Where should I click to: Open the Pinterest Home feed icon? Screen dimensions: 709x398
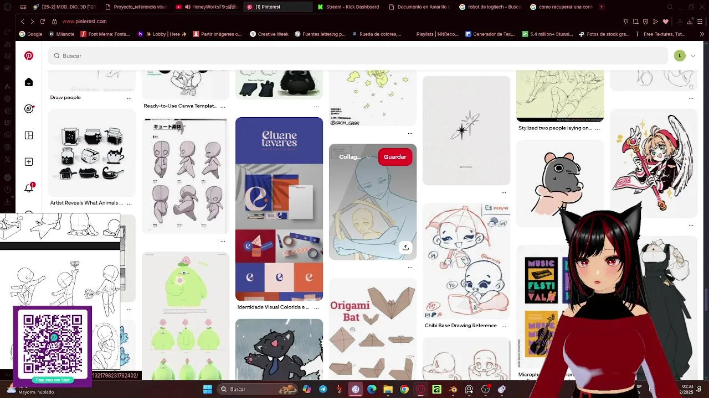point(29,82)
